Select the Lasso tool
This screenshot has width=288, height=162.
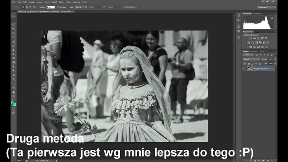(x=13, y=25)
